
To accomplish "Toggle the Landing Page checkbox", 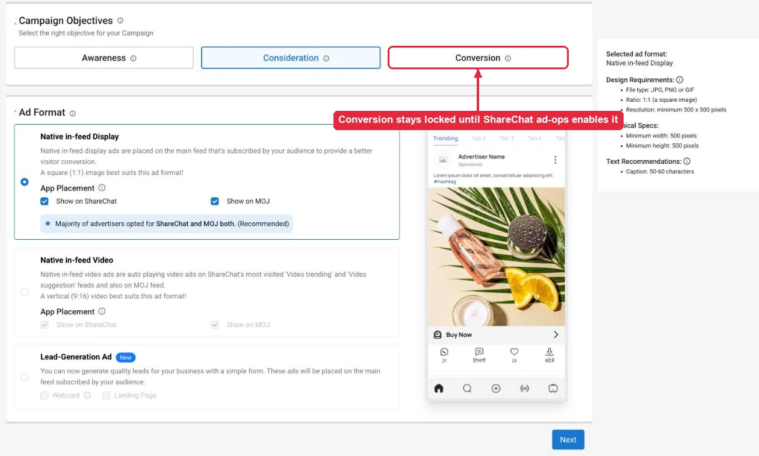I will (x=107, y=396).
